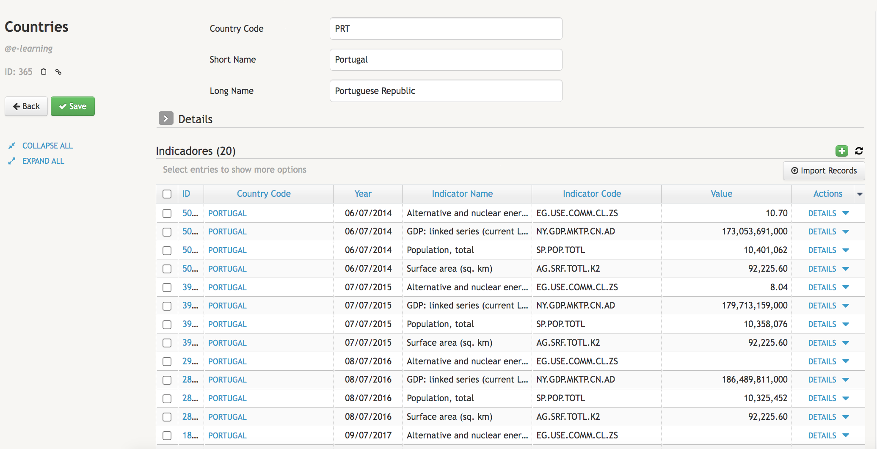Screen dimensions: 877x449
Task: Save the country record
Action: pos(73,106)
